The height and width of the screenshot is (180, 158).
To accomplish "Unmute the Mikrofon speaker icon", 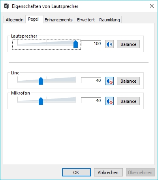I will tap(109, 101).
